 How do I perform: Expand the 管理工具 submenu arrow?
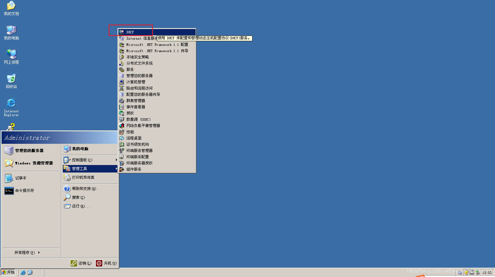pos(116,169)
